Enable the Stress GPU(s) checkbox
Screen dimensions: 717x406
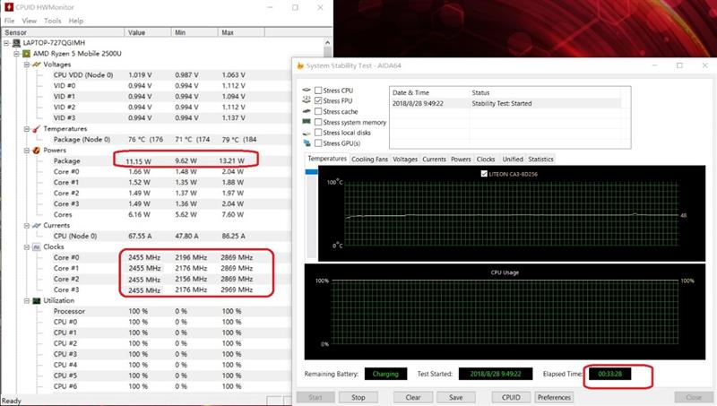[318, 143]
